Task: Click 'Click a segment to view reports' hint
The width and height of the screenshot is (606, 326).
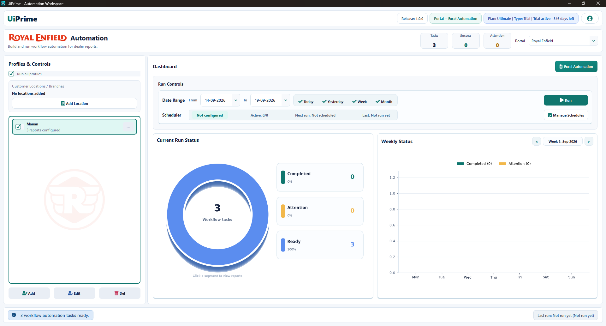Action: (x=217, y=276)
